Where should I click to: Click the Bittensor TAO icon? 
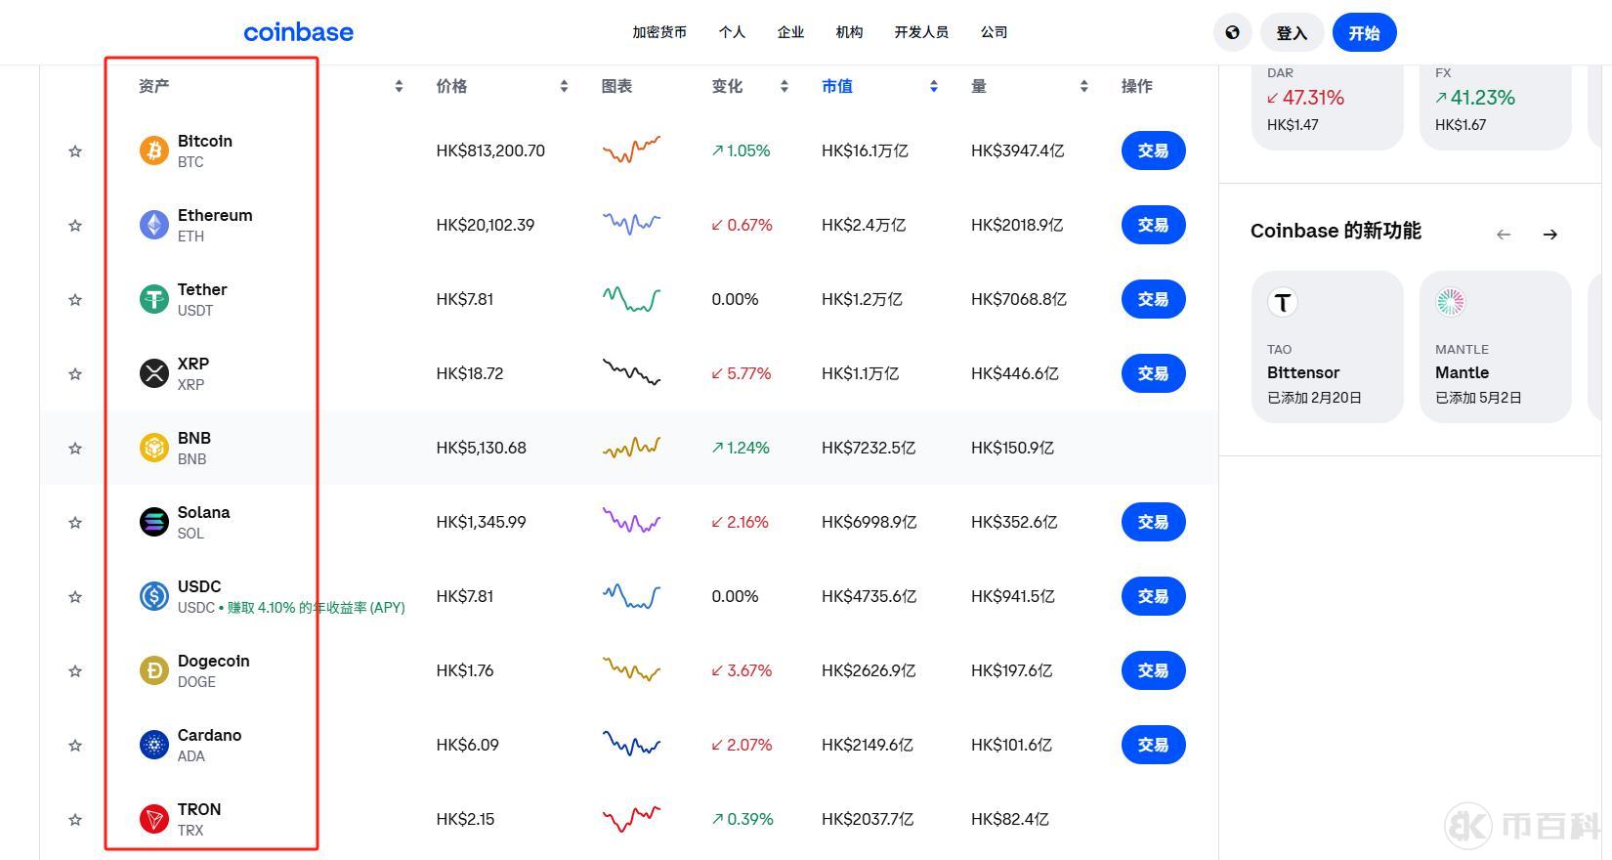click(x=1283, y=302)
